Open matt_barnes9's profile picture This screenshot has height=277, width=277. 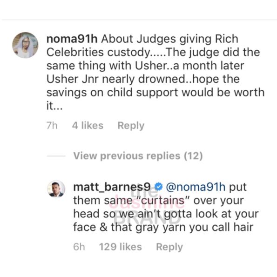pos(56,189)
